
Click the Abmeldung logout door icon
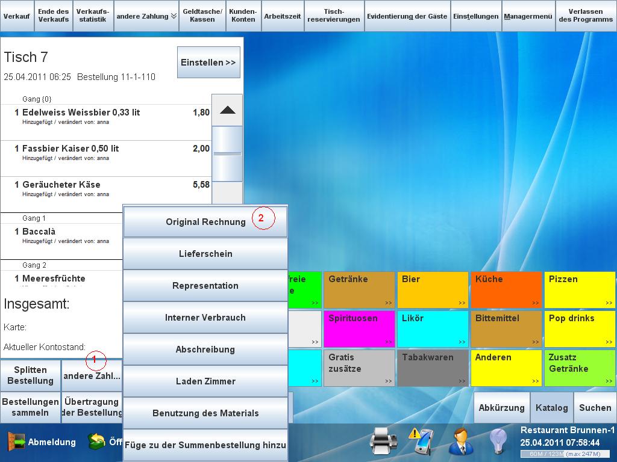[x=16, y=442]
